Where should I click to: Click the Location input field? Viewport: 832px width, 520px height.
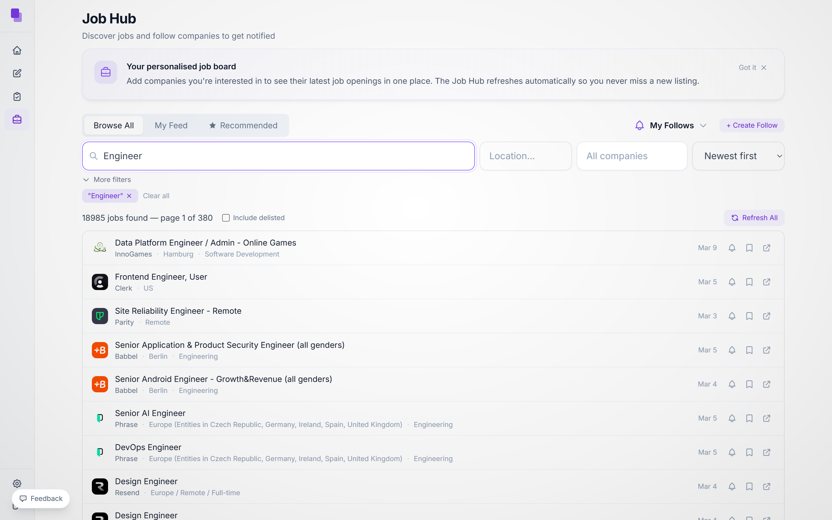pyautogui.click(x=525, y=156)
